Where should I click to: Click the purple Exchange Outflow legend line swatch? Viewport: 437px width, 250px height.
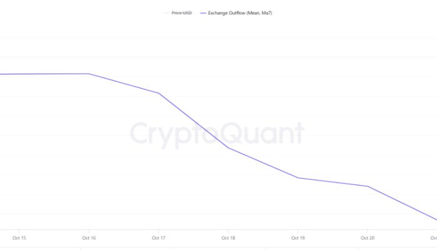[x=202, y=12]
